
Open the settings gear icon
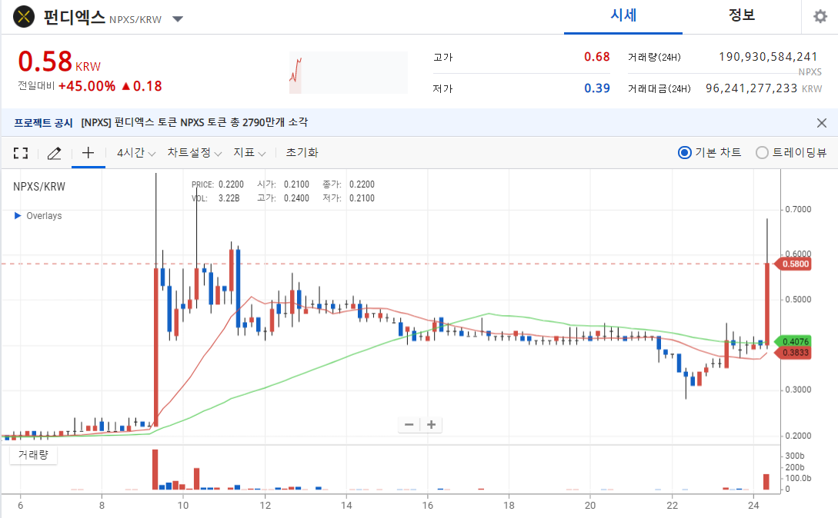pyautogui.click(x=820, y=17)
